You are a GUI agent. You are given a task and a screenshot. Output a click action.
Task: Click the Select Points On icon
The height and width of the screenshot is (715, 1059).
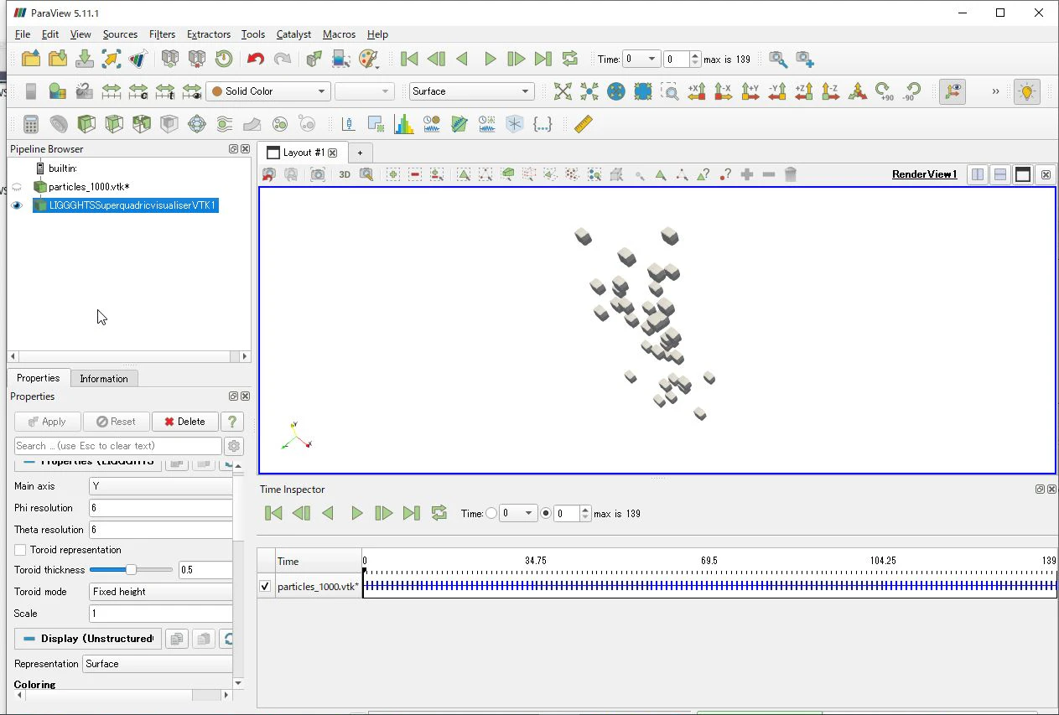(x=485, y=174)
